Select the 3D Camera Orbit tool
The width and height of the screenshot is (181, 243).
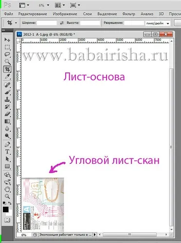tap(7, 182)
